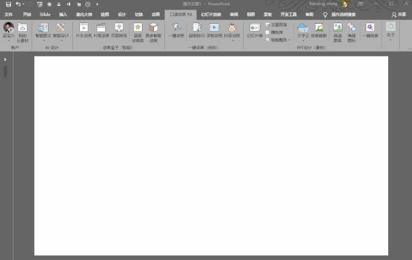
Task: Click the Save icon in Quick Access Toolbar
Action: tap(8, 5)
